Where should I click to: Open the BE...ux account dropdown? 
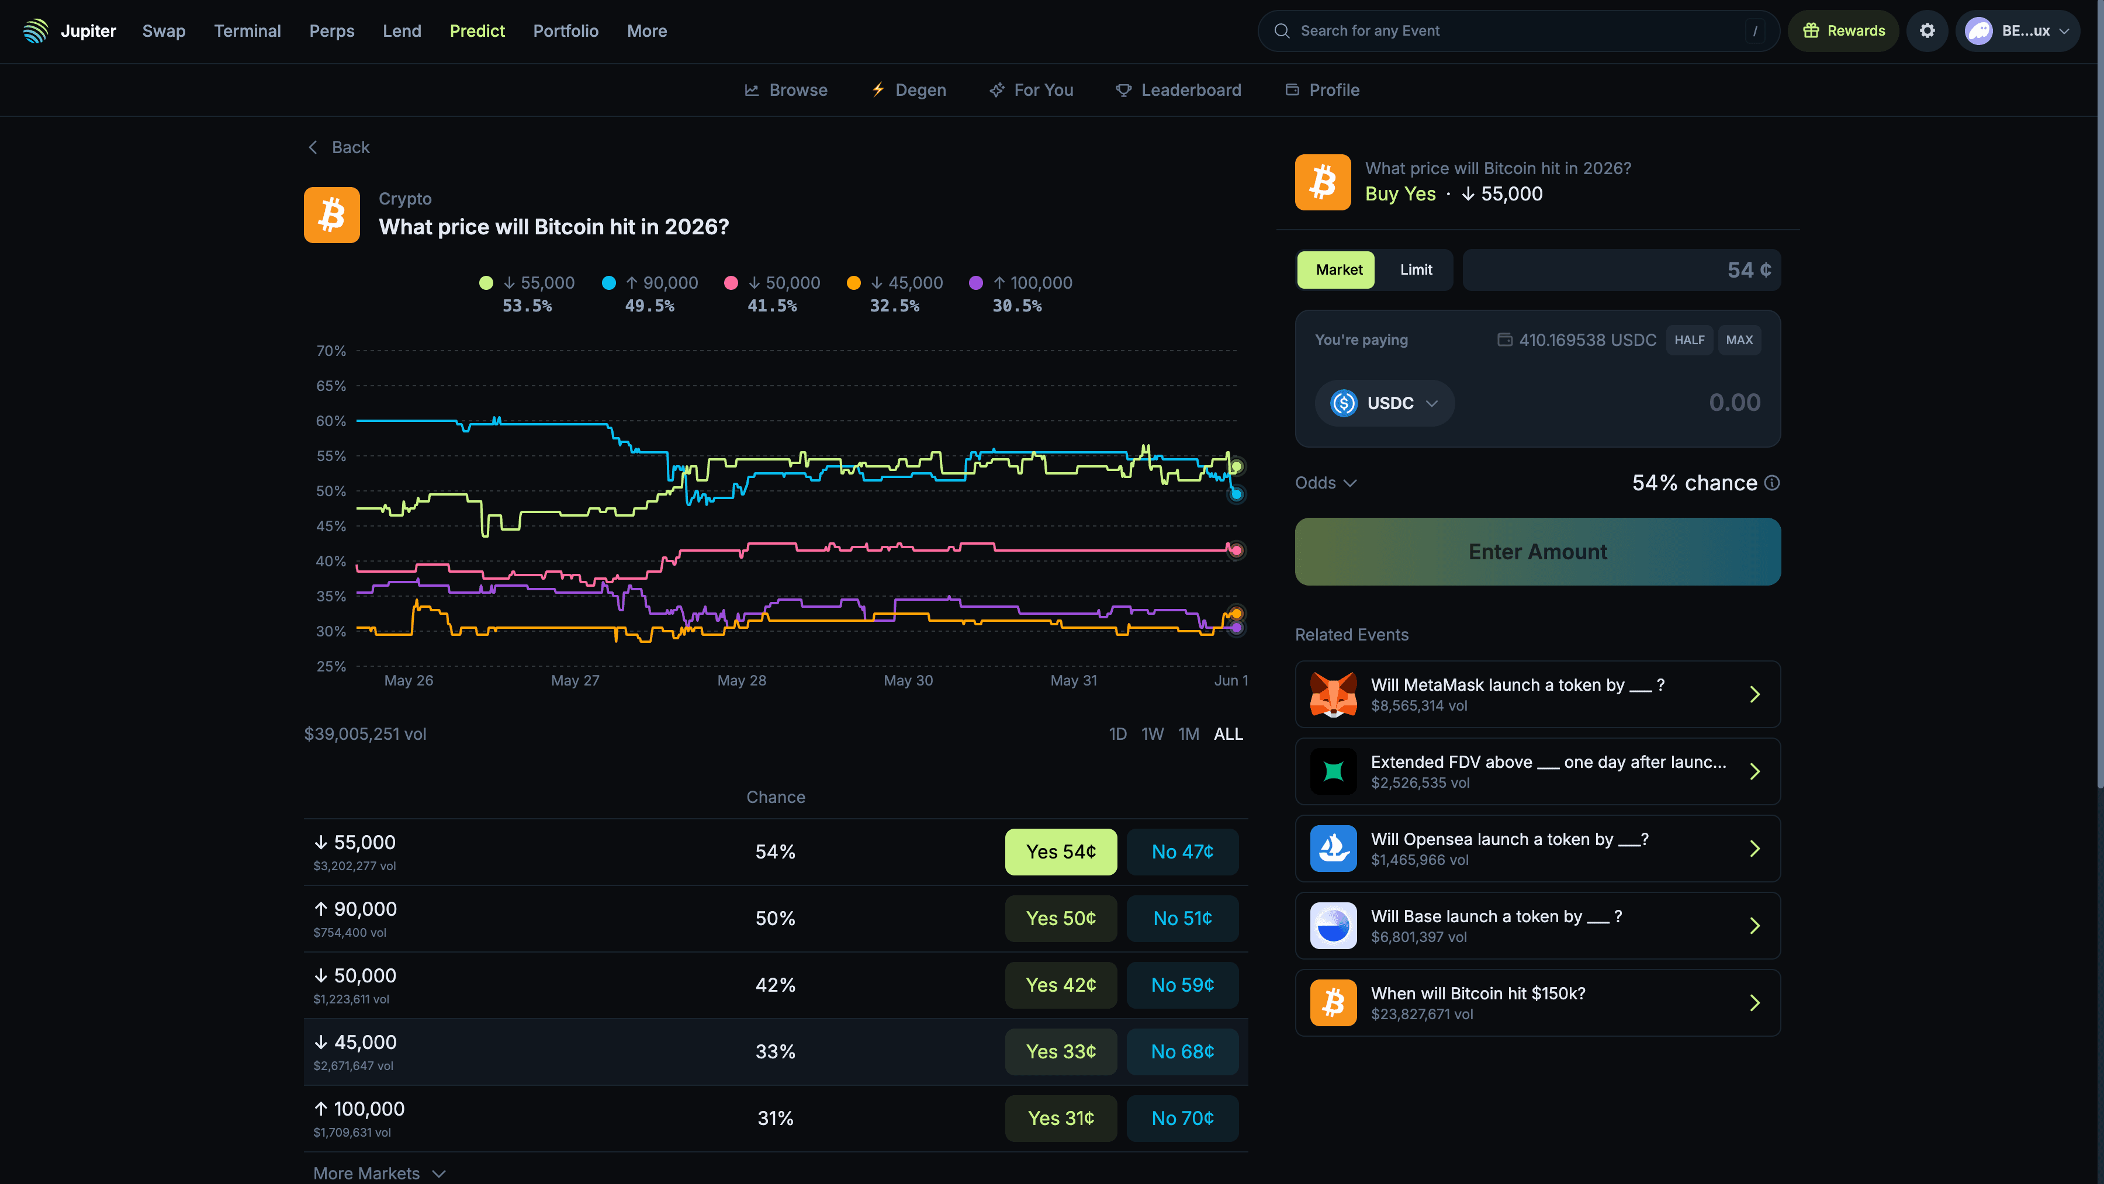(2018, 31)
